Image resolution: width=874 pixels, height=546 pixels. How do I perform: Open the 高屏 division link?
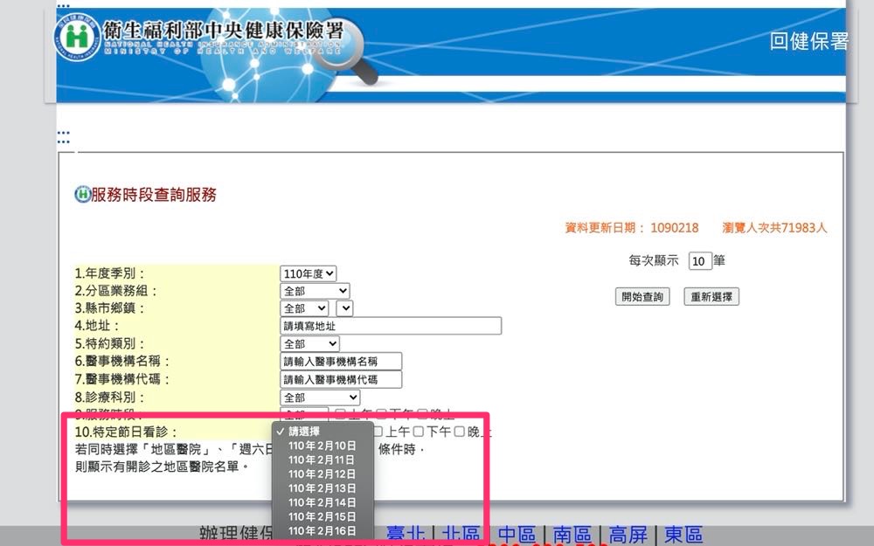pos(628,535)
